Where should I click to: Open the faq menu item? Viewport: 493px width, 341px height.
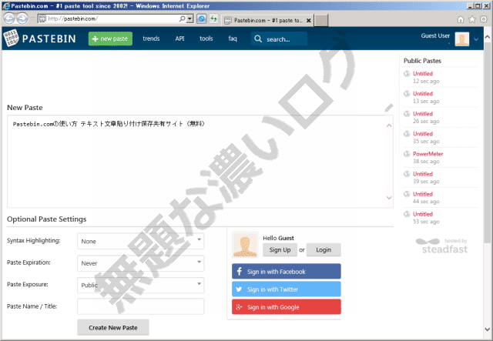coord(233,38)
